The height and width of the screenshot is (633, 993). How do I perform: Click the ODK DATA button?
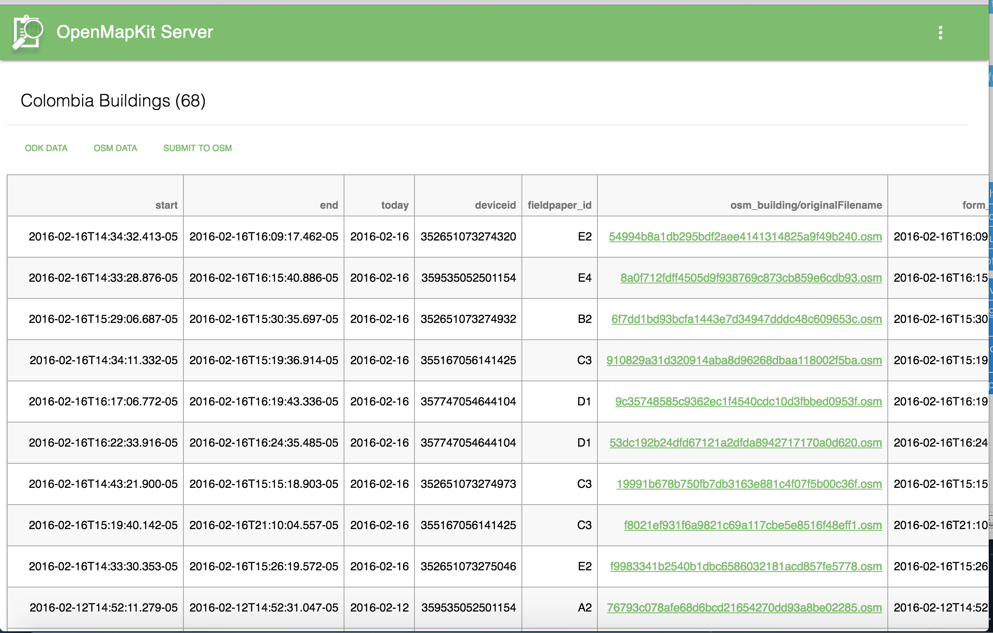pyautogui.click(x=46, y=148)
